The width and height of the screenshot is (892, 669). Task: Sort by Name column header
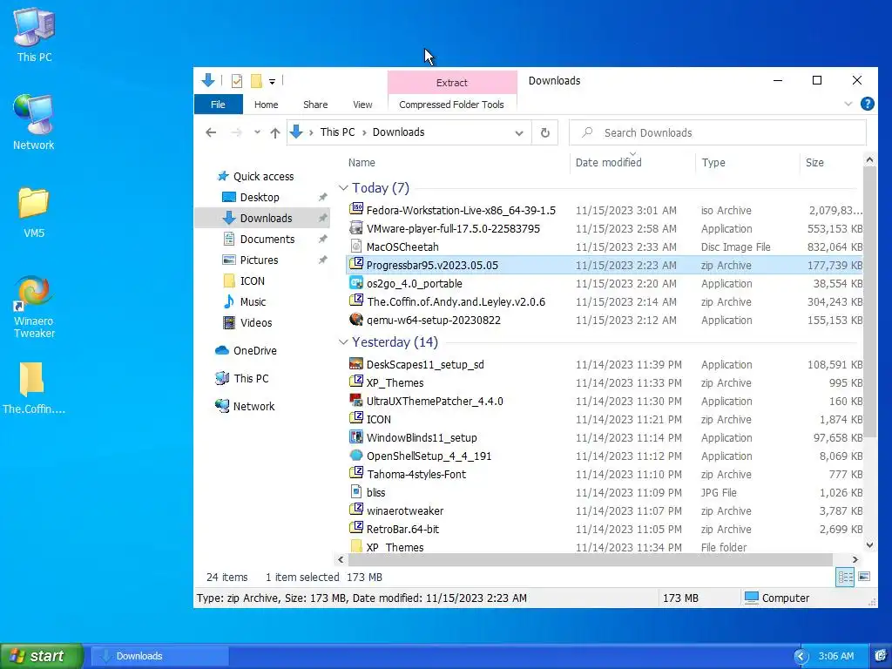455,163
